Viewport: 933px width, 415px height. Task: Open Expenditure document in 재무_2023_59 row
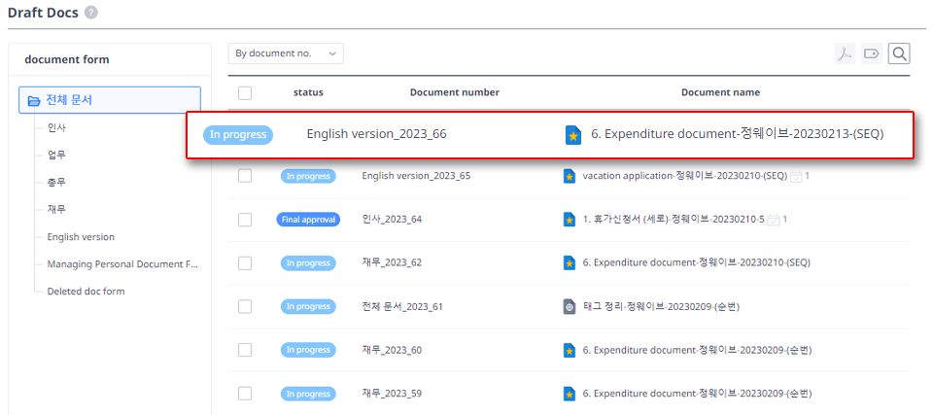tap(697, 394)
